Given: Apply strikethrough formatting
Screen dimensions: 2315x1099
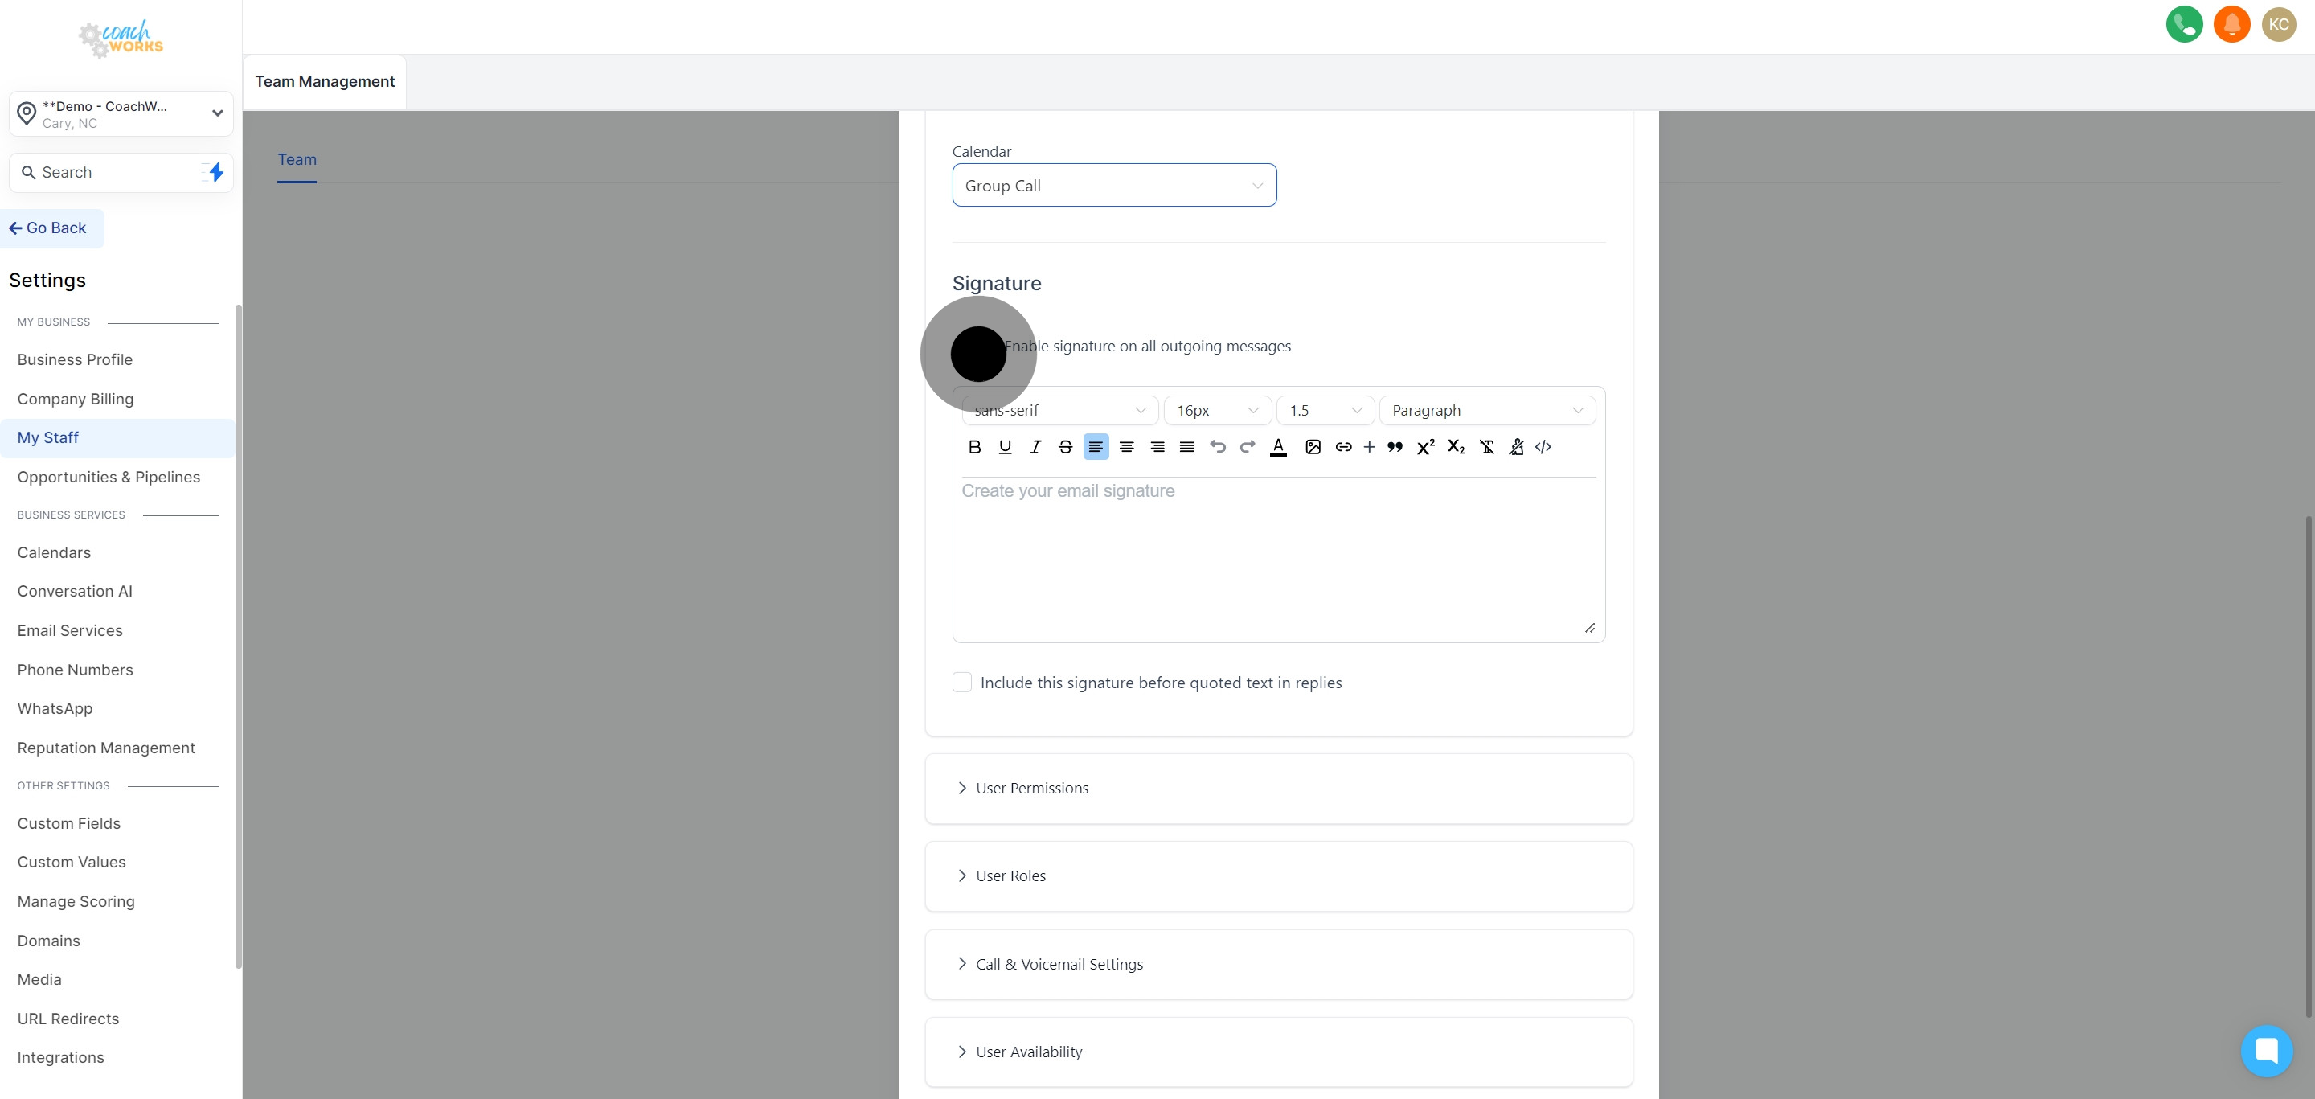Looking at the screenshot, I should pyautogui.click(x=1065, y=447).
